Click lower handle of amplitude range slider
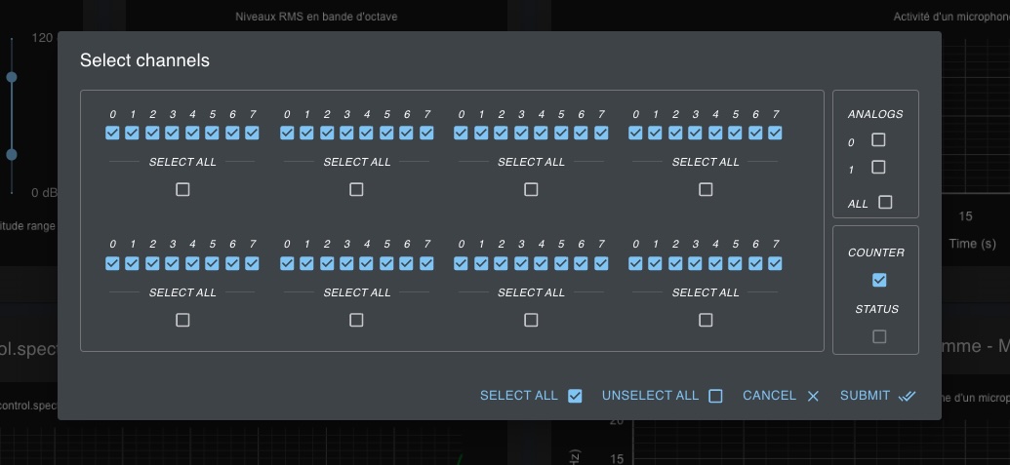The height and width of the screenshot is (465, 1010). pyautogui.click(x=12, y=154)
